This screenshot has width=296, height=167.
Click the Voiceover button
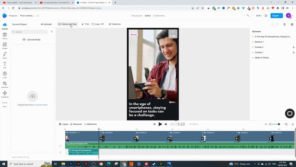point(76,124)
